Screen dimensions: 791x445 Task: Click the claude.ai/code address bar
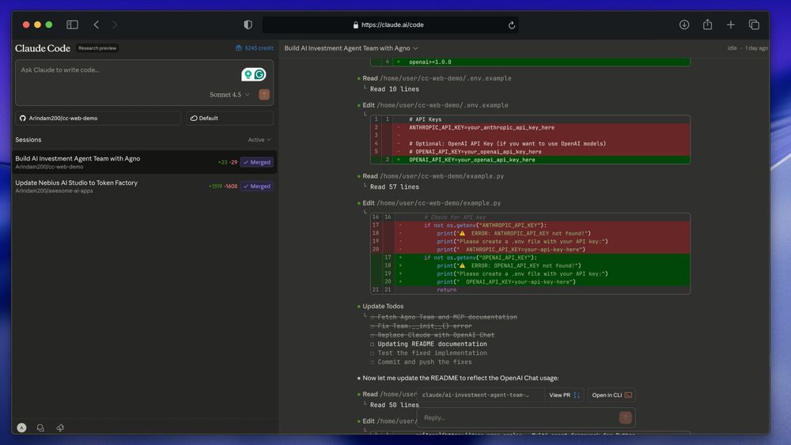[x=391, y=25]
